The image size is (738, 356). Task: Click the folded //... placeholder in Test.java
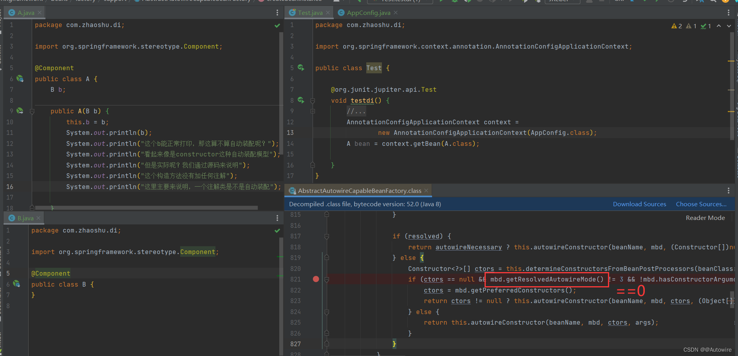click(x=356, y=111)
